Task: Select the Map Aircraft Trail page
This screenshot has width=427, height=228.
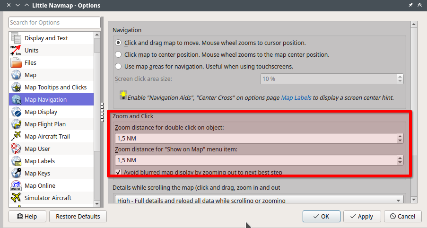Action: [51, 136]
